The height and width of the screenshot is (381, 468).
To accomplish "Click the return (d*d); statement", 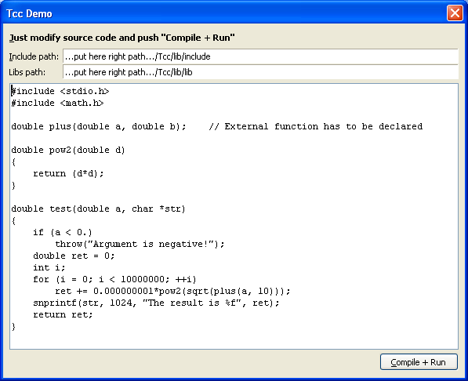I will coord(68,173).
